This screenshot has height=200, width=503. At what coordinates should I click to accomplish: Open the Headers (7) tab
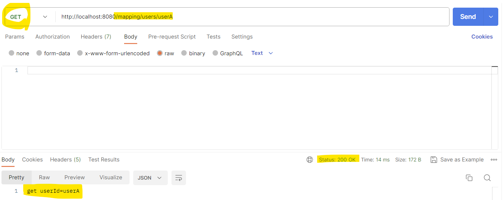[x=96, y=37]
